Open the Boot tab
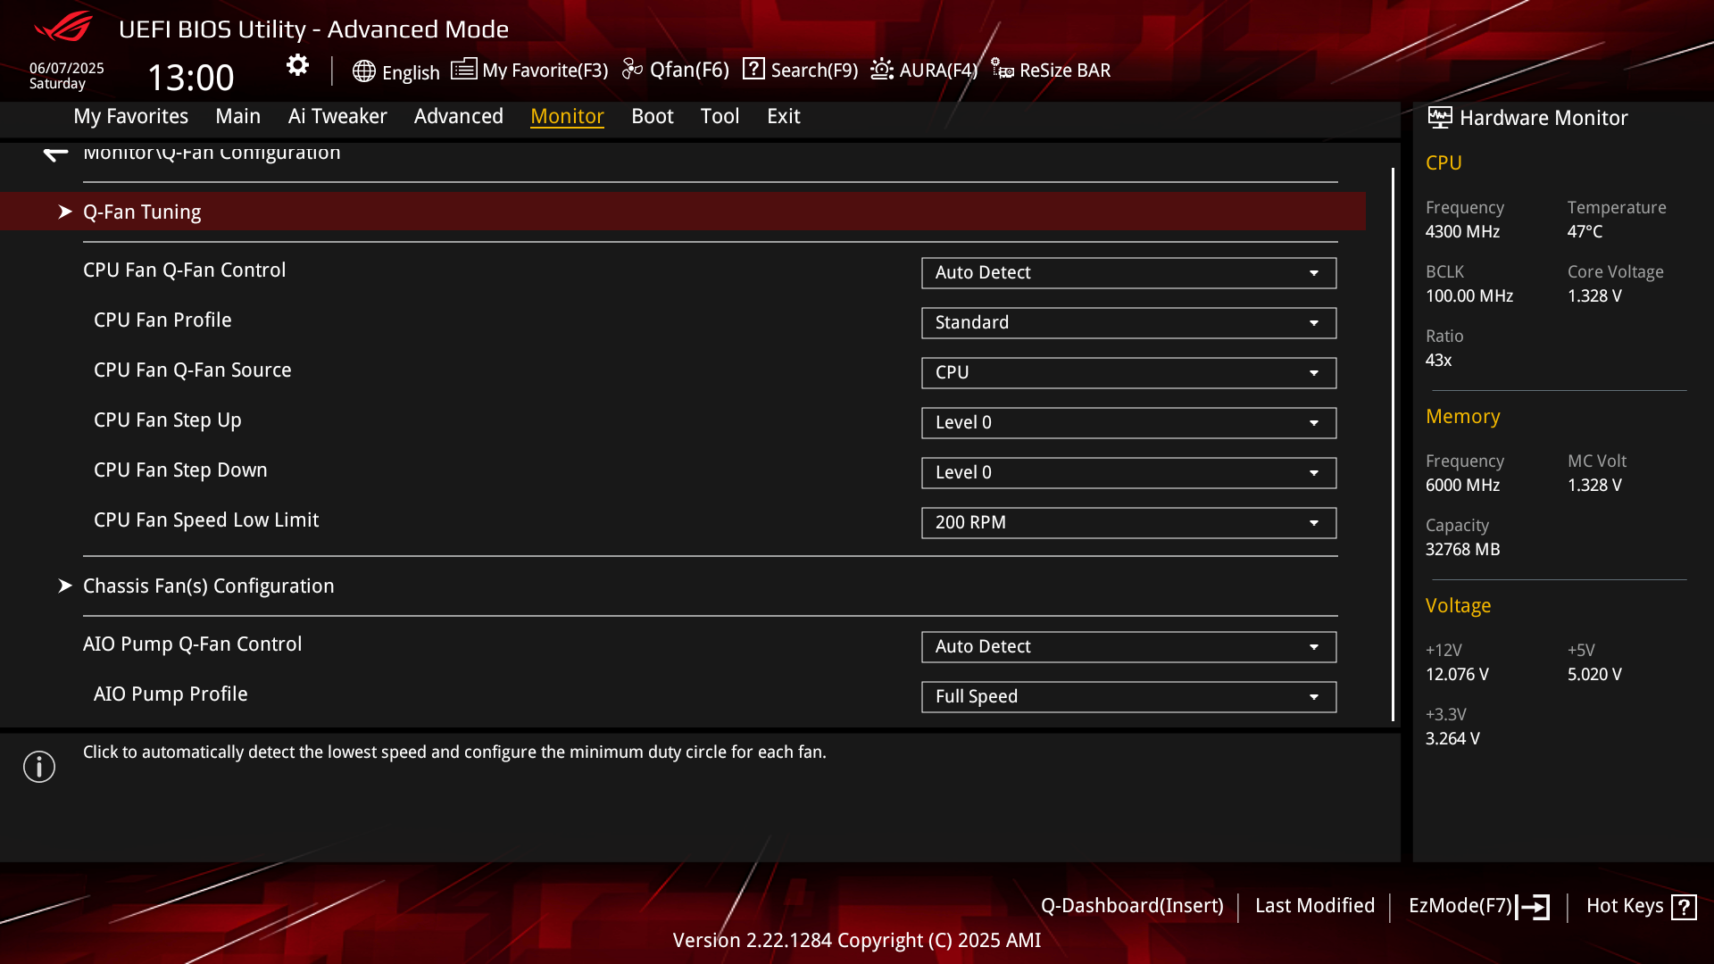The width and height of the screenshot is (1714, 964). coord(652,116)
